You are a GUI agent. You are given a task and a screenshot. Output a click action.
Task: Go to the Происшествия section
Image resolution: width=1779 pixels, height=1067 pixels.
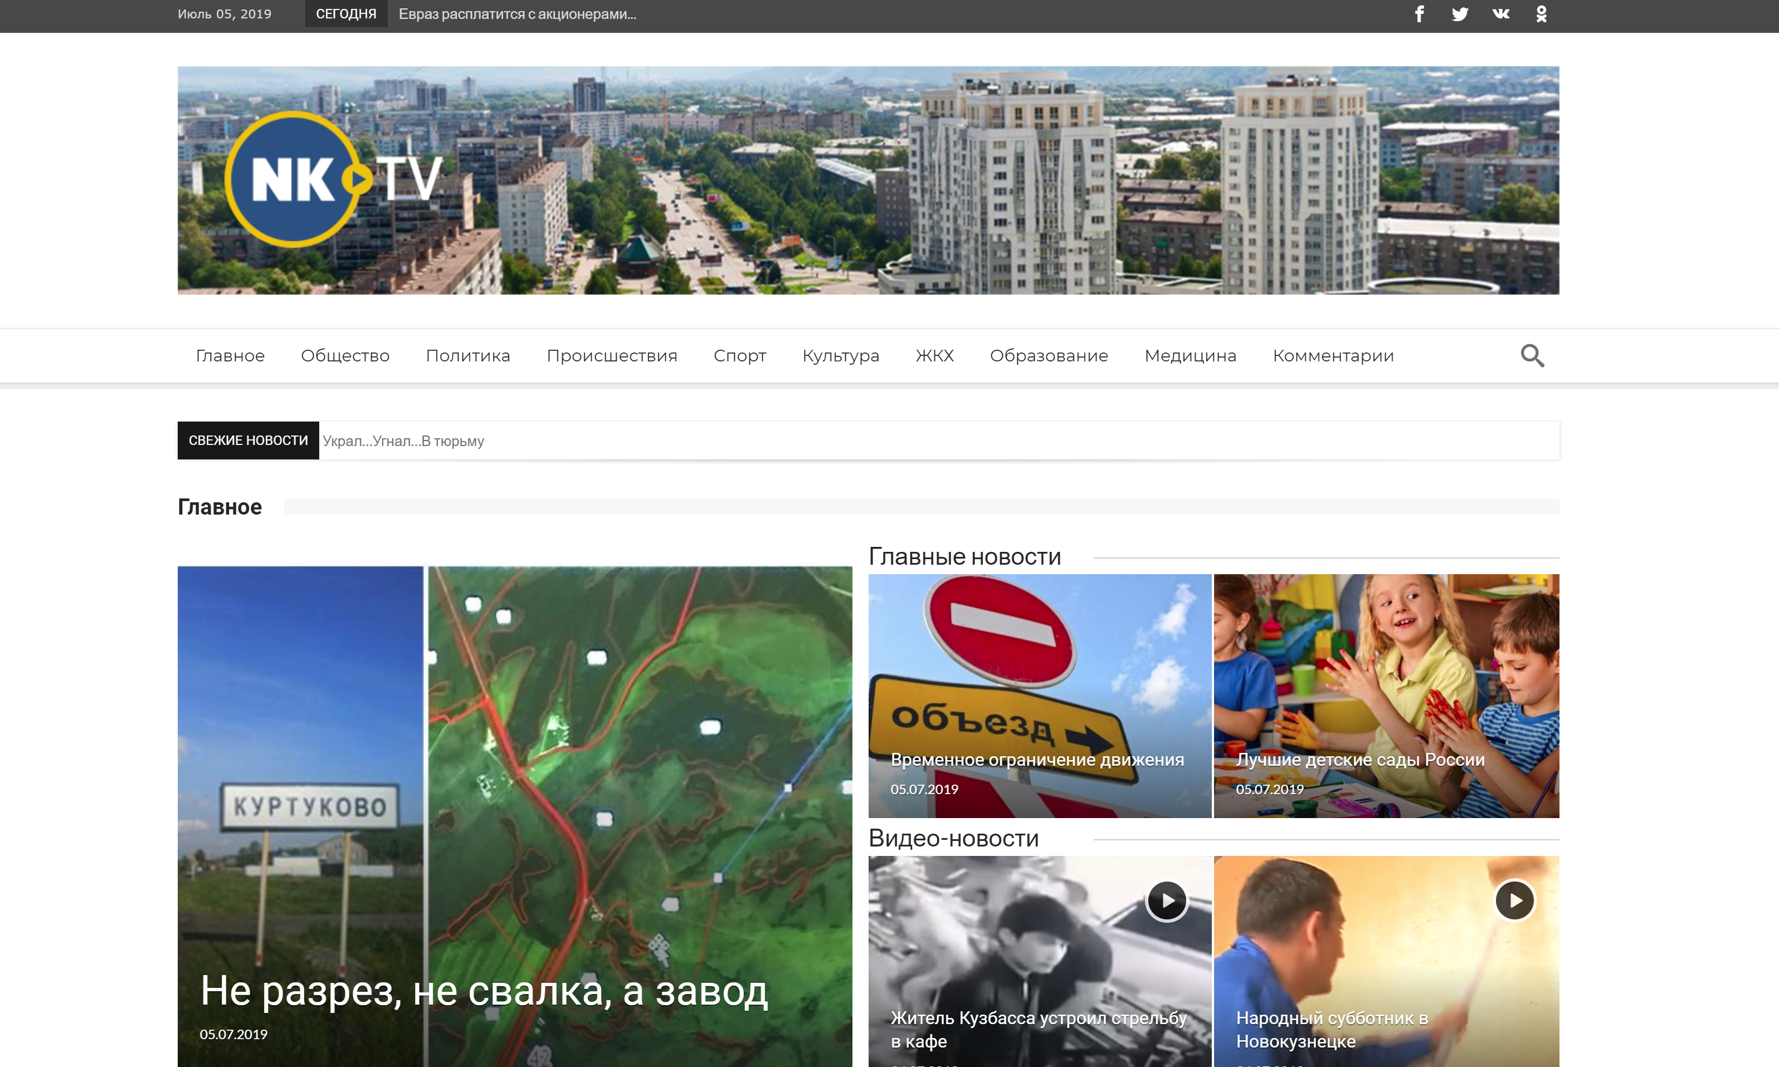point(611,356)
